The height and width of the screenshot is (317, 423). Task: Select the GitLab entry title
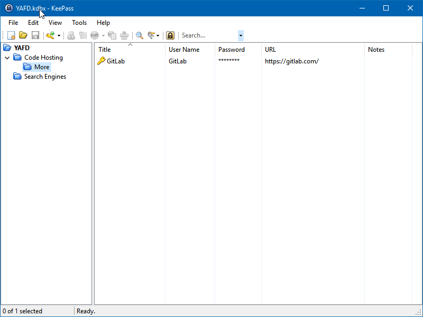[116, 61]
